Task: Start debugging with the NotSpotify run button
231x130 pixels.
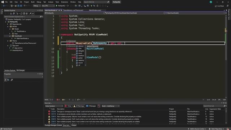Action: 60,6
